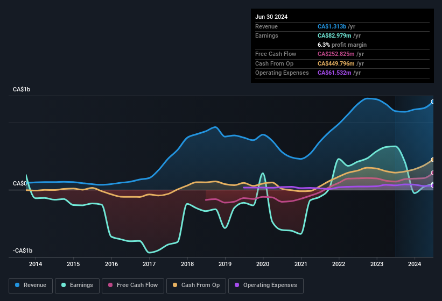
Task: Click the CA$0 y-axis label
Action: (x=20, y=183)
